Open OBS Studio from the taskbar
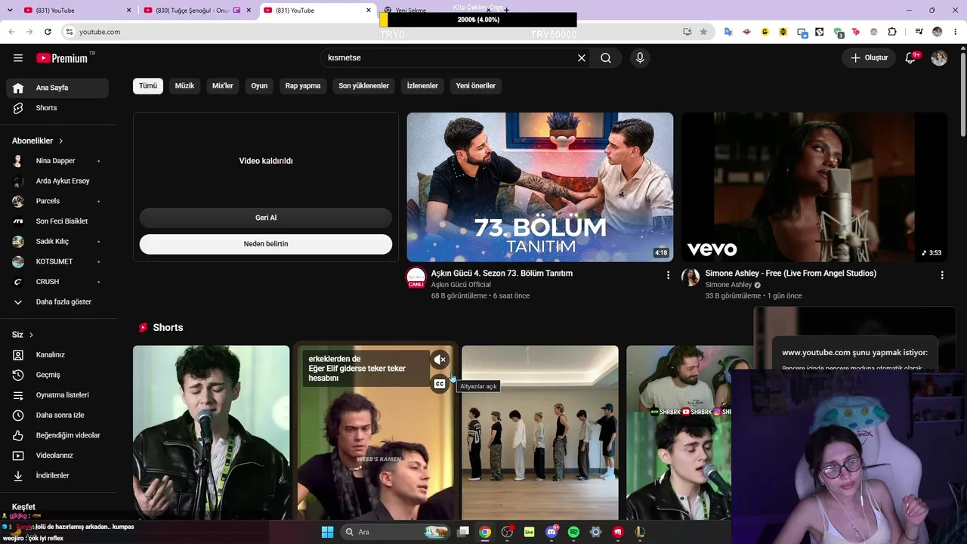967x544 pixels. click(507, 532)
